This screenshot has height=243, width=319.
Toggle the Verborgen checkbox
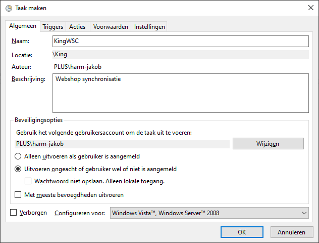(x=14, y=213)
